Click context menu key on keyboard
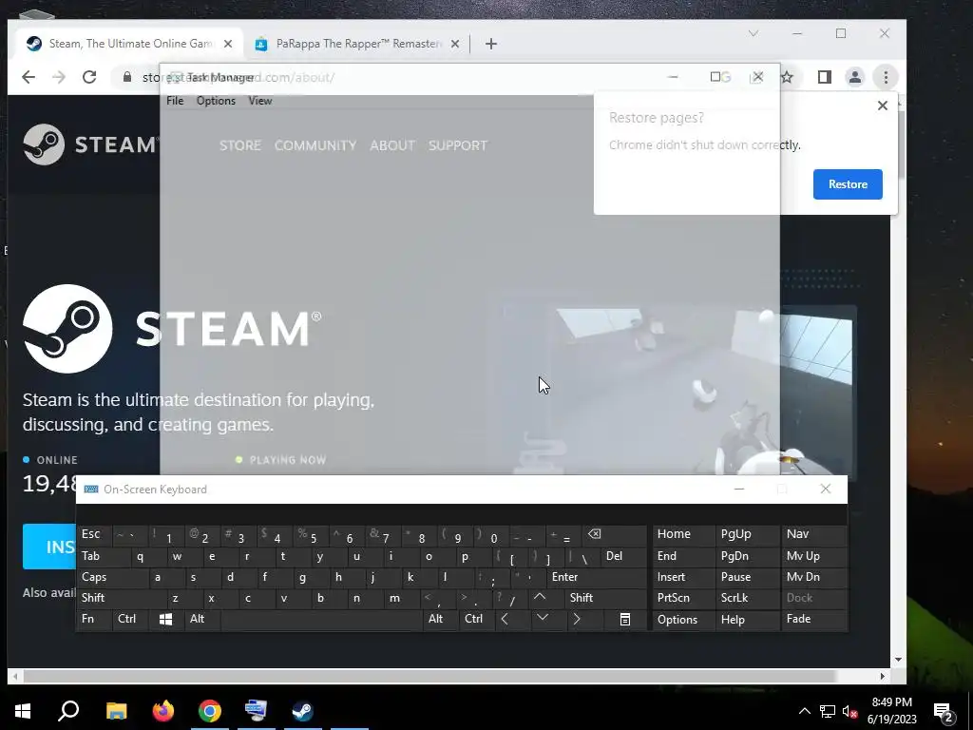 point(625,620)
